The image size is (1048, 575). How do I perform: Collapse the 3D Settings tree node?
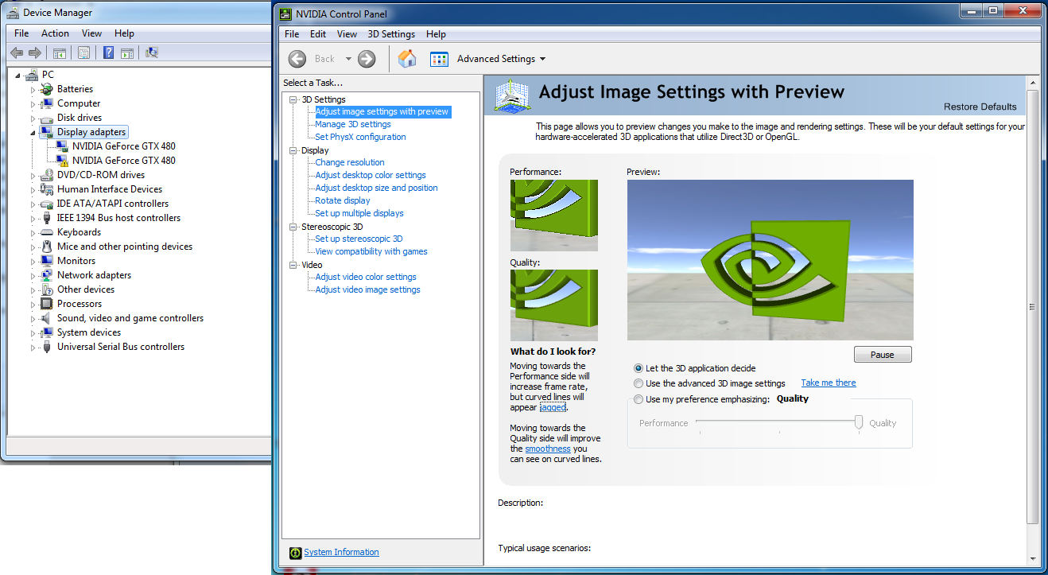tap(293, 99)
